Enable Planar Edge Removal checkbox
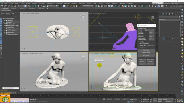Viewport: 184px width, 103px height. coord(139,44)
